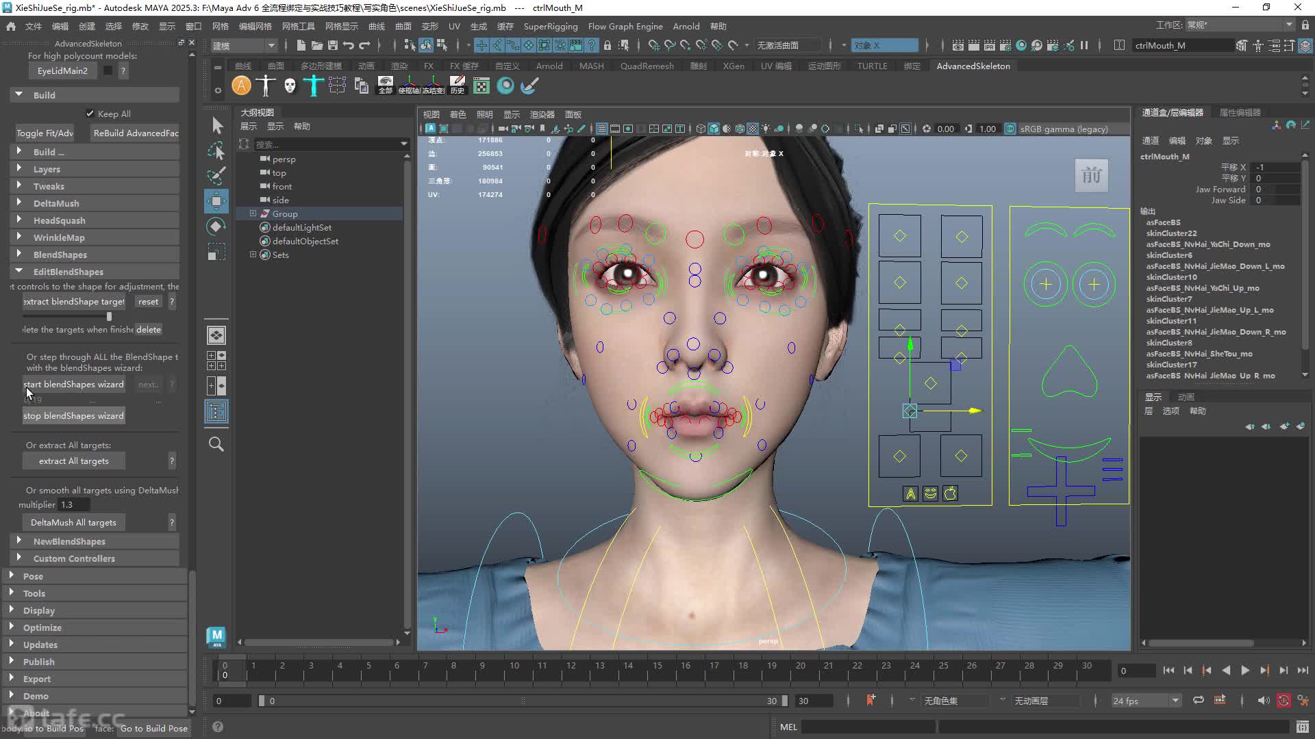Open the SuperRigging menu
Screen dimensions: 1315x739
pyautogui.click(x=551, y=26)
